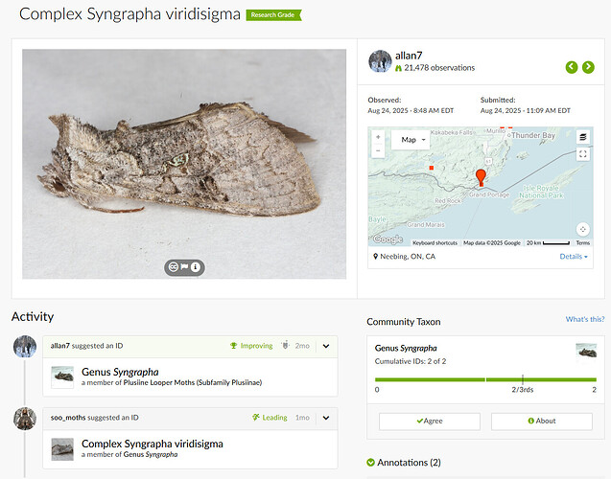Expand location Details dropdown

coord(574,257)
